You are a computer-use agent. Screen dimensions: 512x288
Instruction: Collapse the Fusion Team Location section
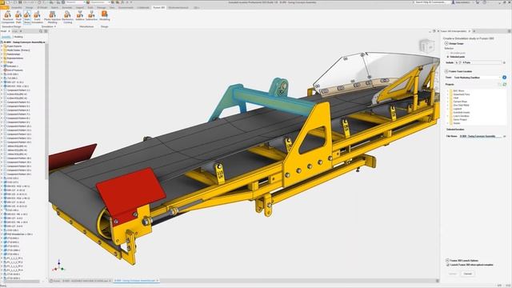446,71
